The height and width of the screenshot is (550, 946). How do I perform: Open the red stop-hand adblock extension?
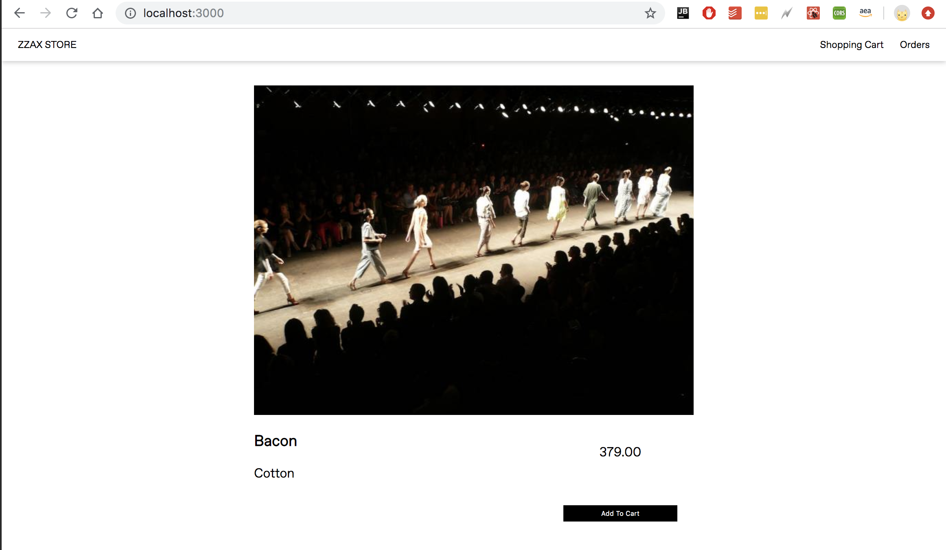pyautogui.click(x=709, y=13)
